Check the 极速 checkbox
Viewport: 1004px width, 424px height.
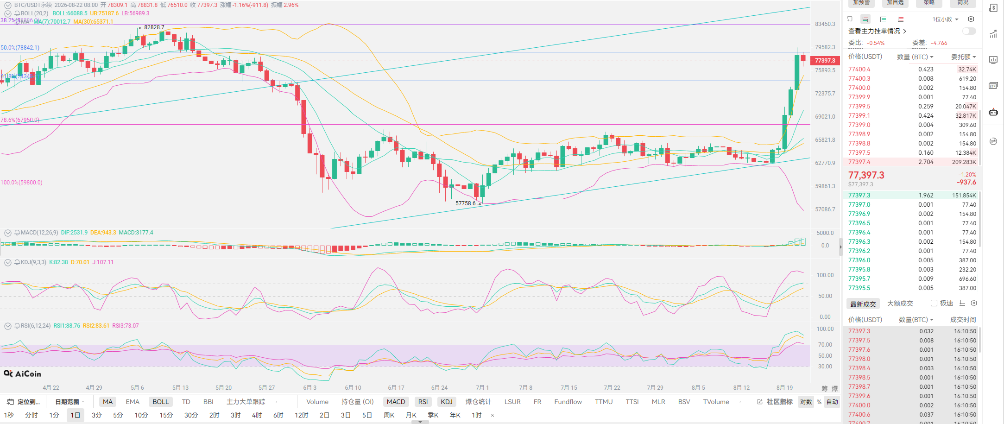[x=934, y=303]
